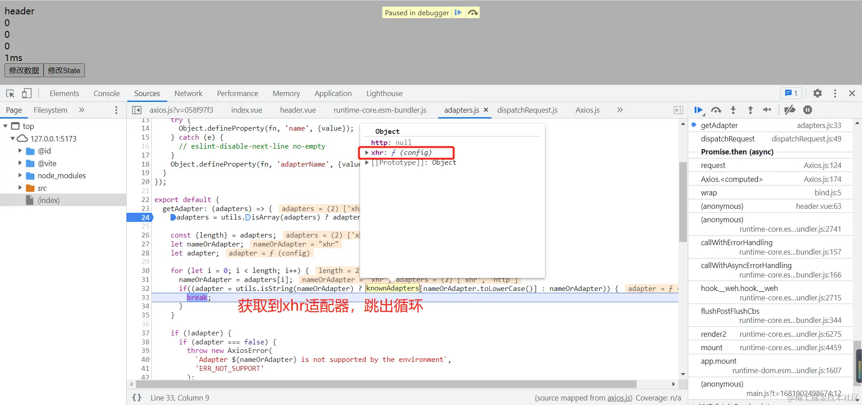Open the Memory tab

pos(286,93)
